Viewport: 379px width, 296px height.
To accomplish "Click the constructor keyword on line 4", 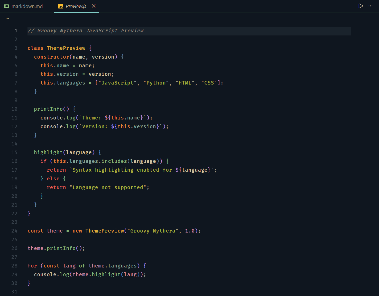I will click(51, 57).
